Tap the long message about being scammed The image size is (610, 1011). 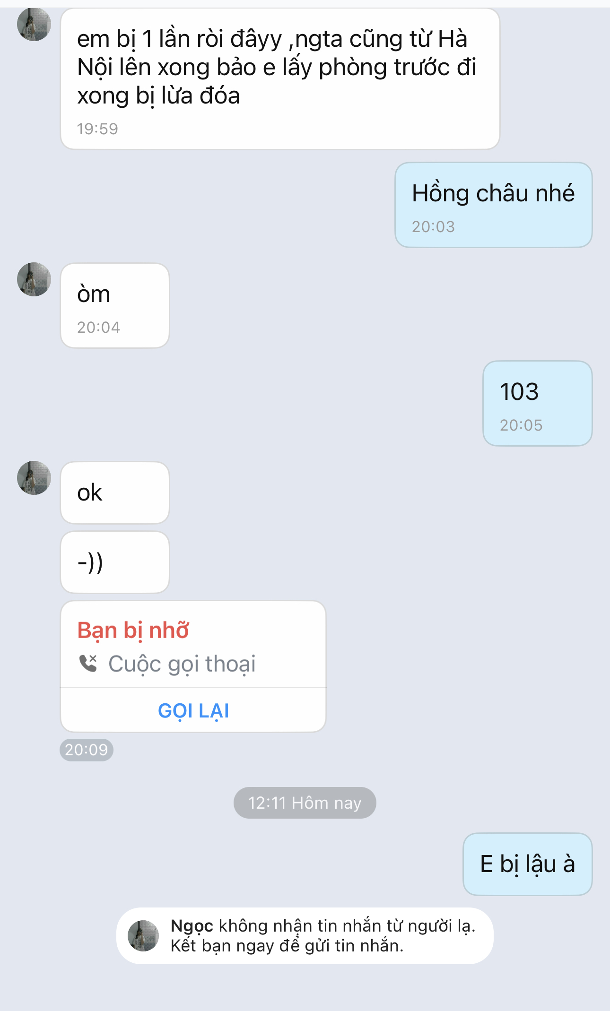[280, 79]
